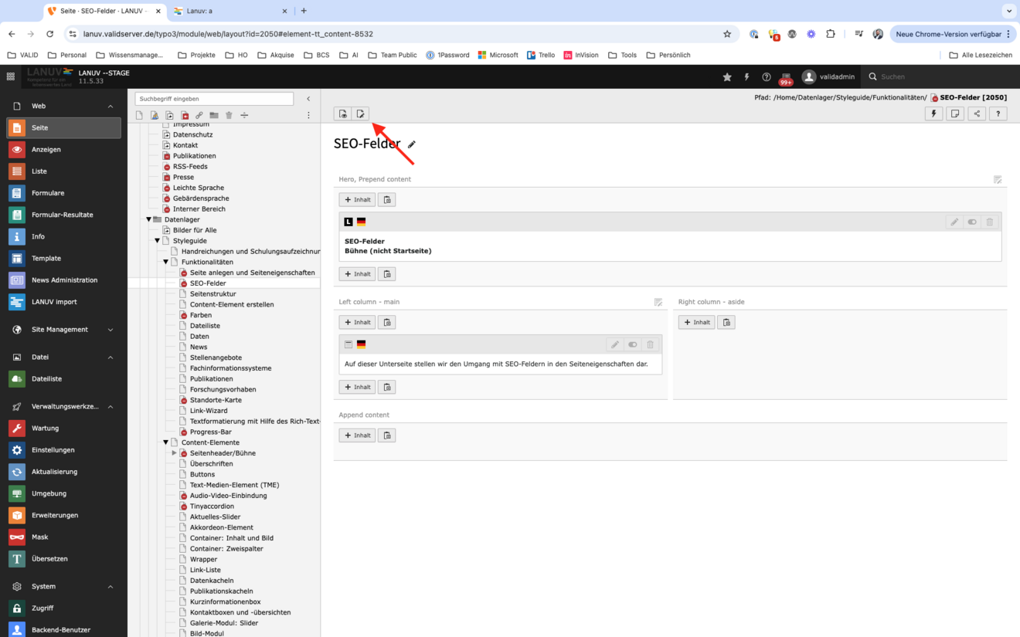The image size is (1020, 637).
Task: Open the Liste module
Action: point(64,171)
